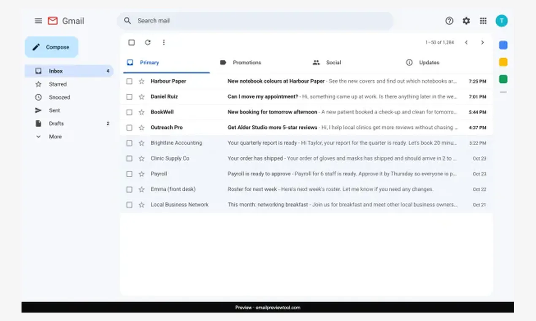The image size is (536, 321).
Task: Click in the Search mail field
Action: (255, 21)
